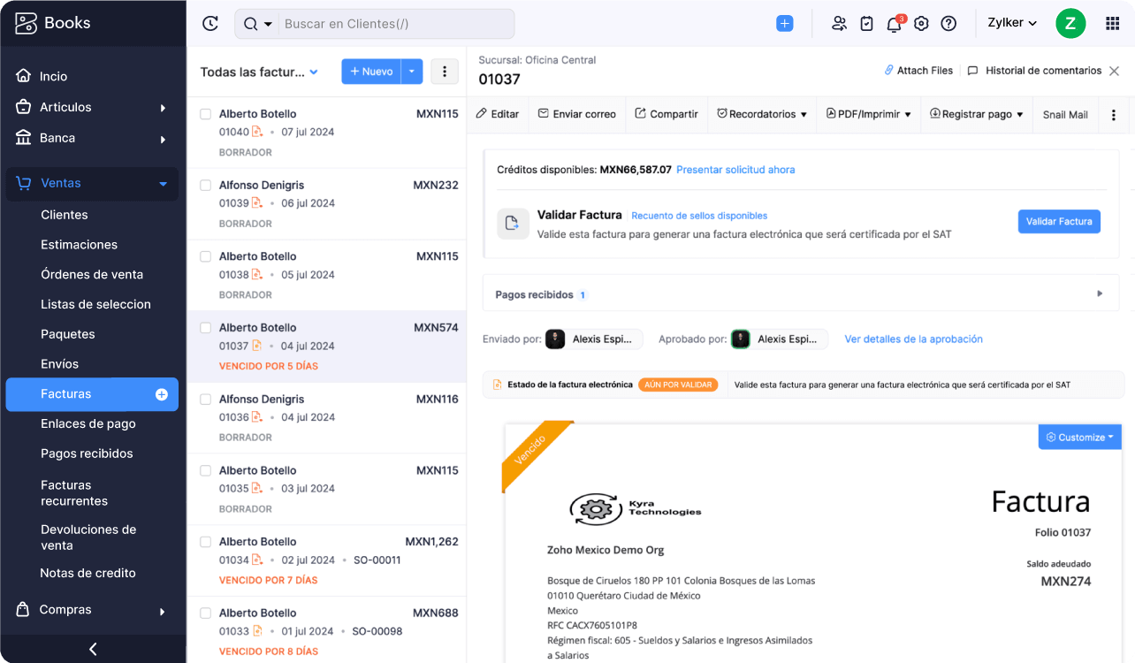Image resolution: width=1135 pixels, height=663 pixels.
Task: Click Ver detalles de la aprobación link
Action: (913, 339)
